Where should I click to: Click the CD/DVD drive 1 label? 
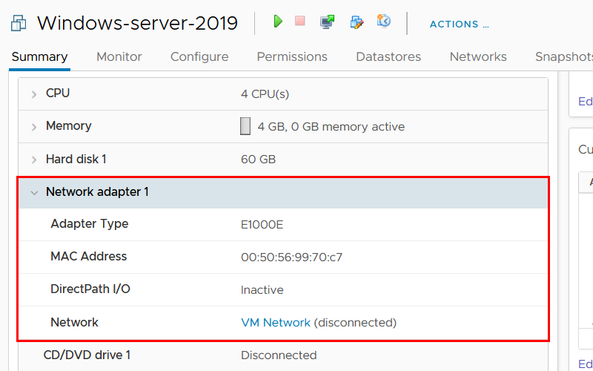pyautogui.click(x=87, y=355)
